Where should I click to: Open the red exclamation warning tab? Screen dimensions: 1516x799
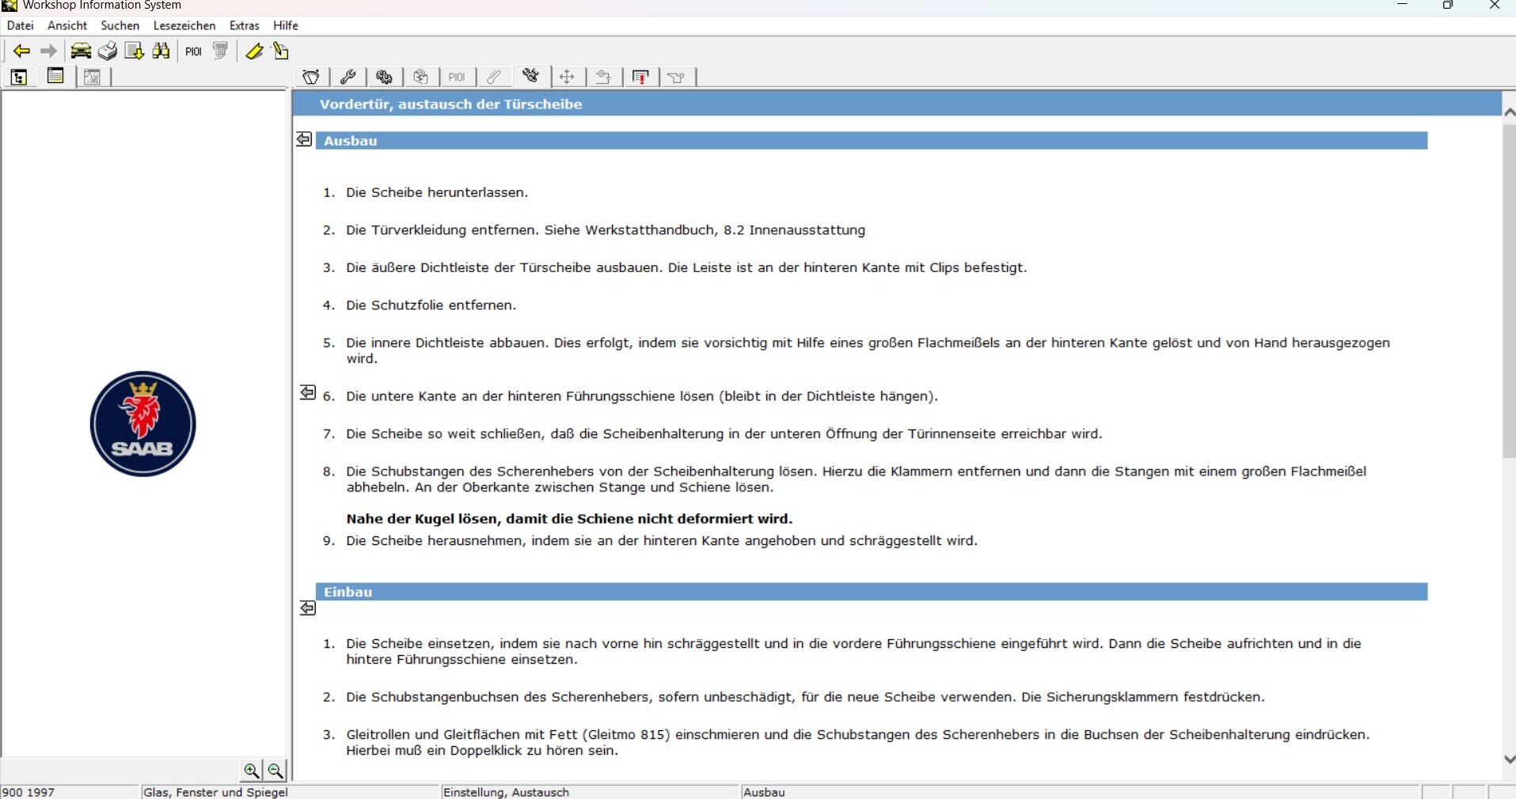tap(640, 77)
